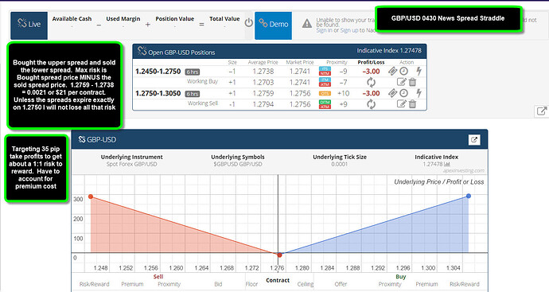549x292 pixels.
Task: Click the Bid column heading
Action: point(218,284)
